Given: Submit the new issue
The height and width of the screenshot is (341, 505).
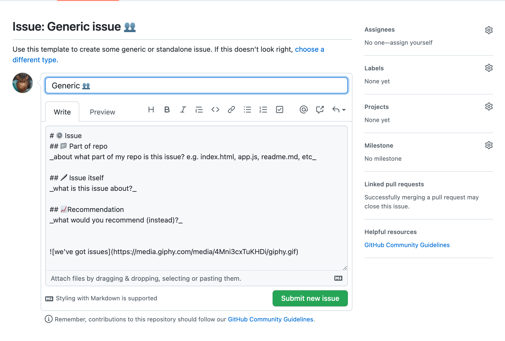Looking at the screenshot, I should pyautogui.click(x=310, y=298).
